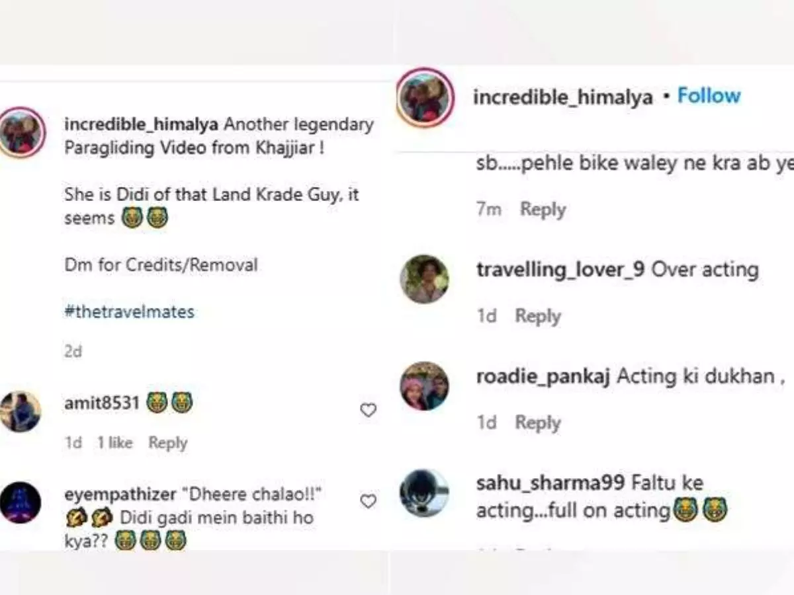Open eyempathizer's profile avatar
The height and width of the screenshot is (595, 794).
click(x=20, y=502)
